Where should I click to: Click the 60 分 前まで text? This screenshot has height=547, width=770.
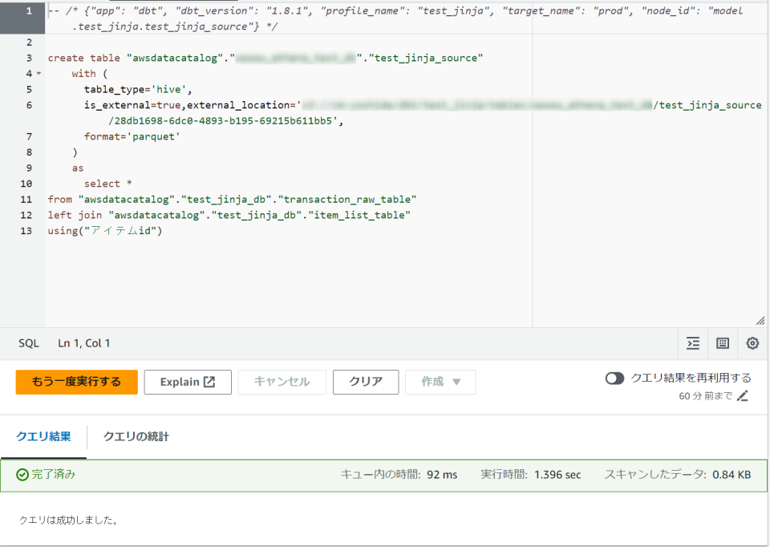pyautogui.click(x=706, y=395)
